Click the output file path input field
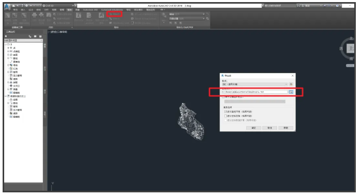This screenshot has width=360, height=196. tap(255, 92)
